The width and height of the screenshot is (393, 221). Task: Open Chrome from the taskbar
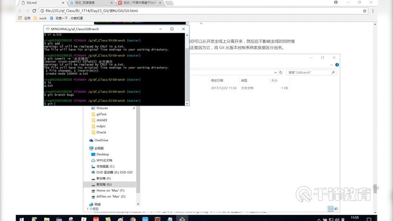(x=133, y=219)
